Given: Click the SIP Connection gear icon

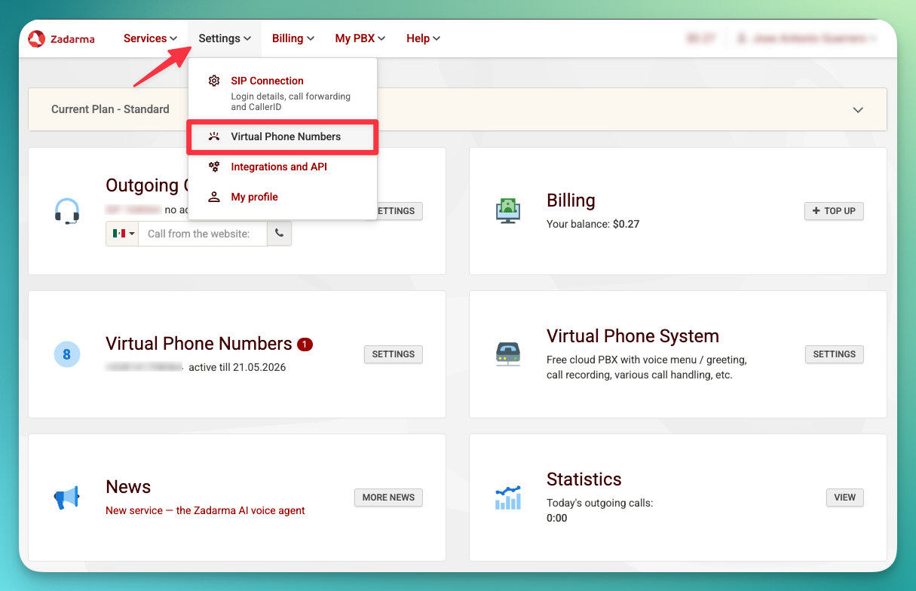Looking at the screenshot, I should [x=214, y=81].
